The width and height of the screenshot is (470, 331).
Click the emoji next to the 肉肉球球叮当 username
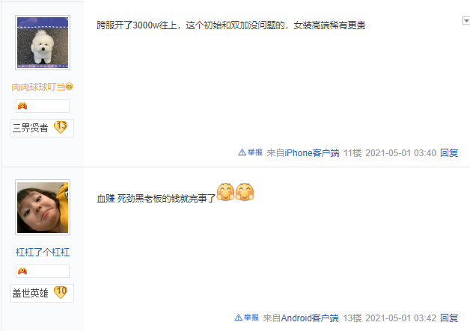(70, 87)
